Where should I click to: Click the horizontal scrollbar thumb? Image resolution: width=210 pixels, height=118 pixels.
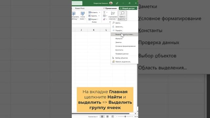(101, 114)
